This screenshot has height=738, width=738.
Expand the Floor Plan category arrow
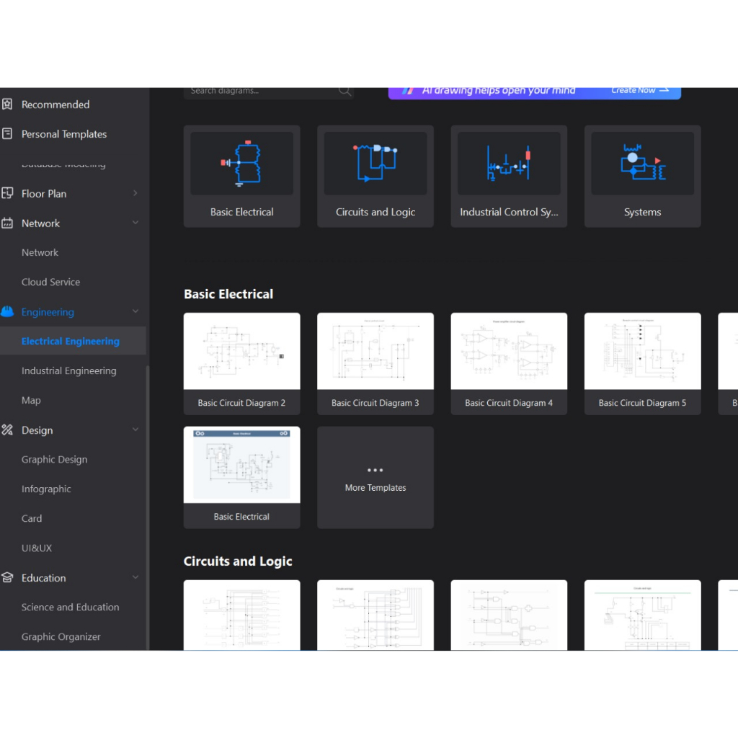[x=135, y=193]
